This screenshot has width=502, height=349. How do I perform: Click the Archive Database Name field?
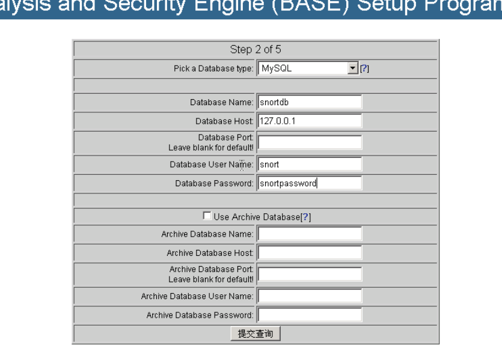309,234
